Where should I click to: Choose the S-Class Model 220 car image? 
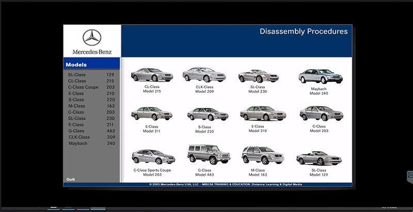coord(208,114)
